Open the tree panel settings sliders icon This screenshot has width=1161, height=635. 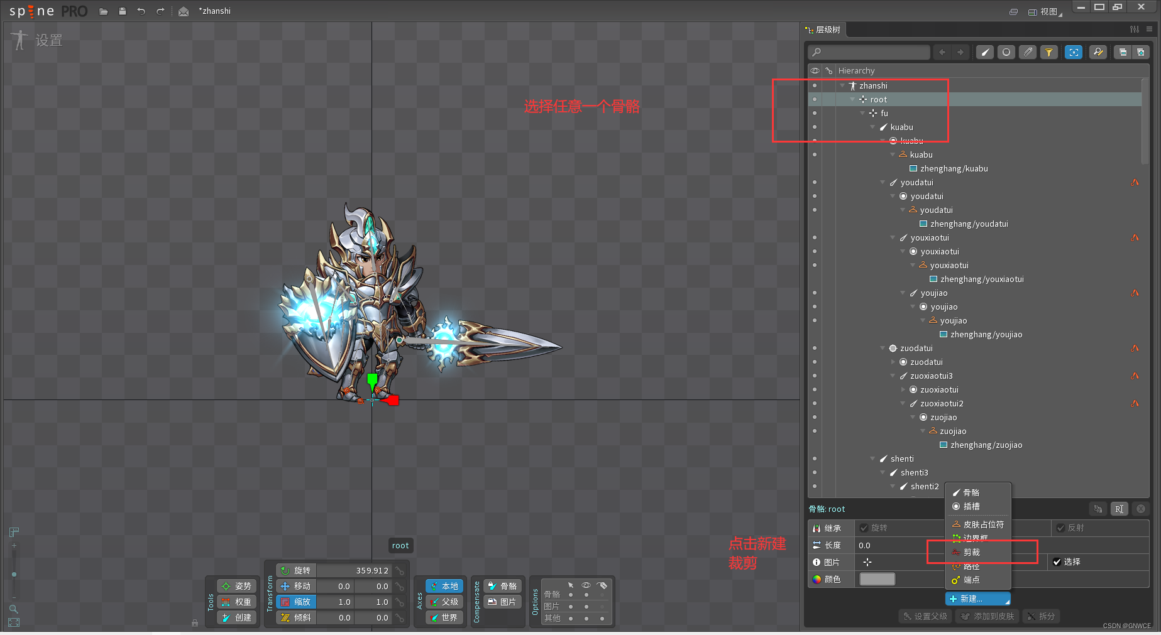1135,29
